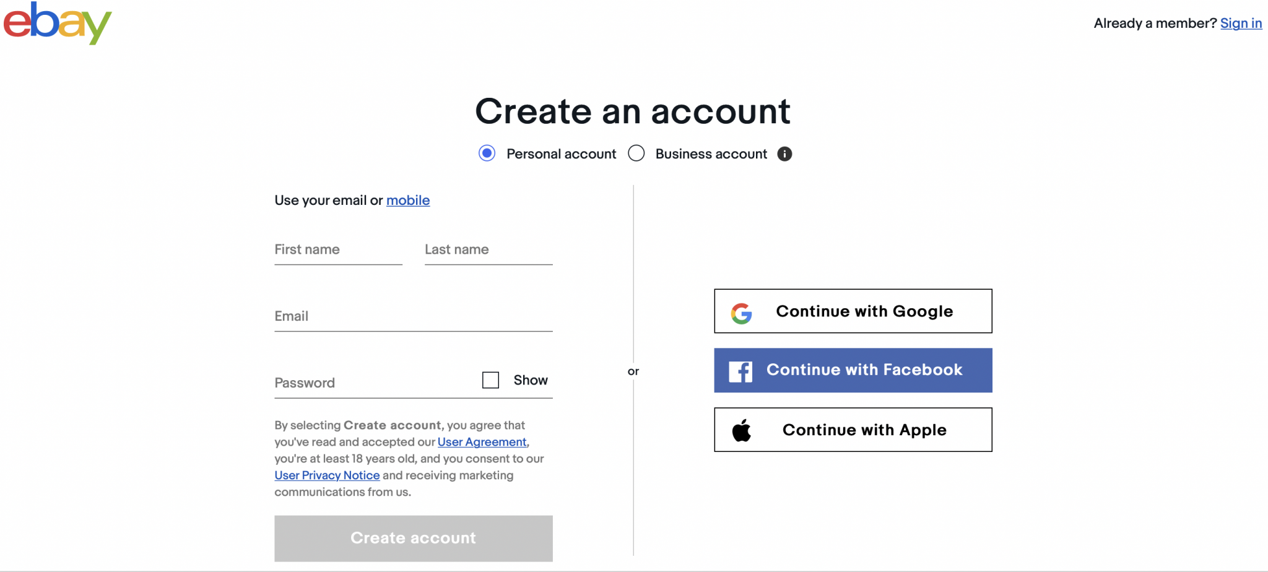Open the Sign in link
The width and height of the screenshot is (1268, 572).
1241,24
